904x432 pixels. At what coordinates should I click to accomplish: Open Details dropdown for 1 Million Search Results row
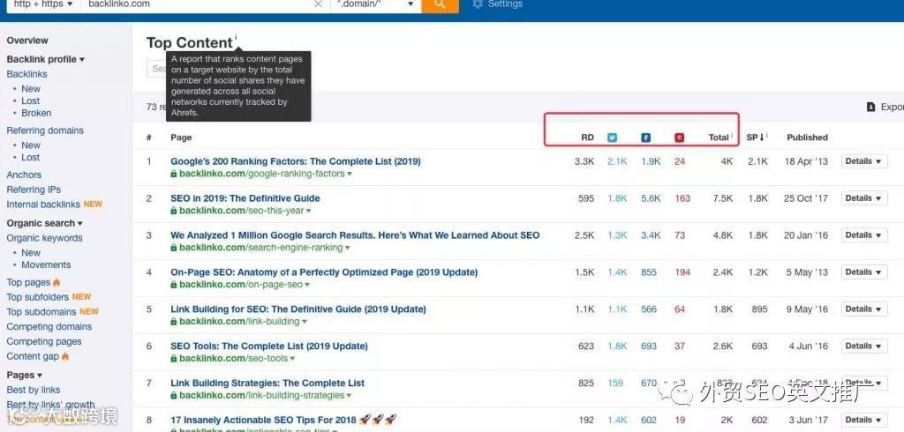863,235
